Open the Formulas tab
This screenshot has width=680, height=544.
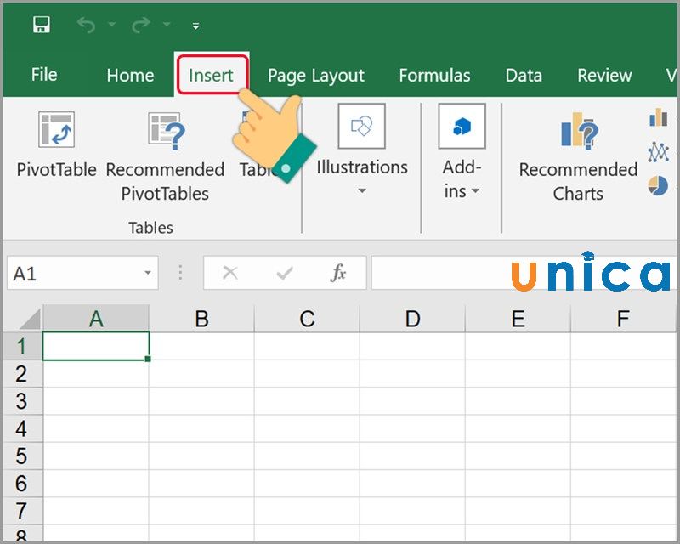pyautogui.click(x=434, y=76)
